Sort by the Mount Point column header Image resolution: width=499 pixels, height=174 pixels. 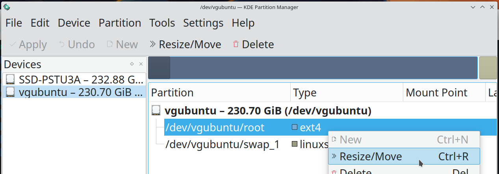pyautogui.click(x=436, y=93)
